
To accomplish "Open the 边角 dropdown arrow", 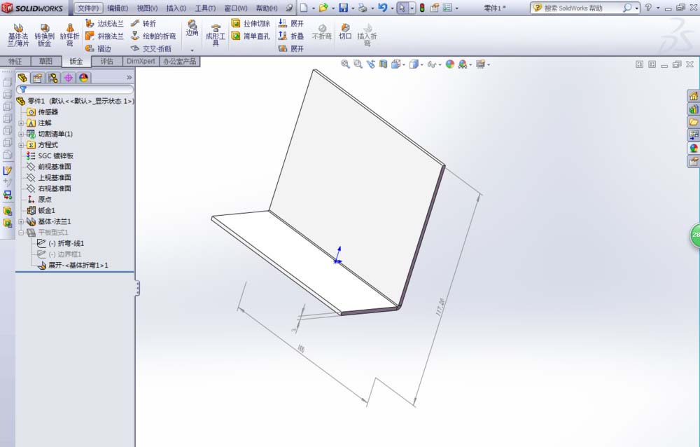I will [192, 50].
